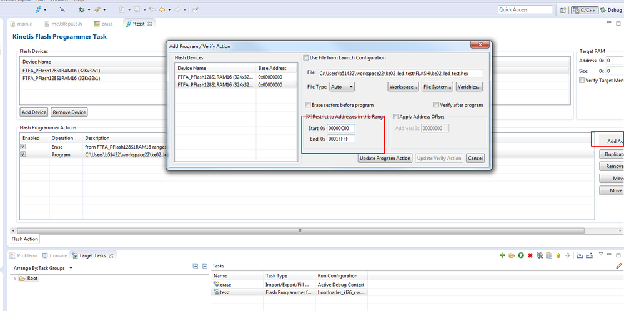
Task: Open the Console view tab
Action: point(55,255)
